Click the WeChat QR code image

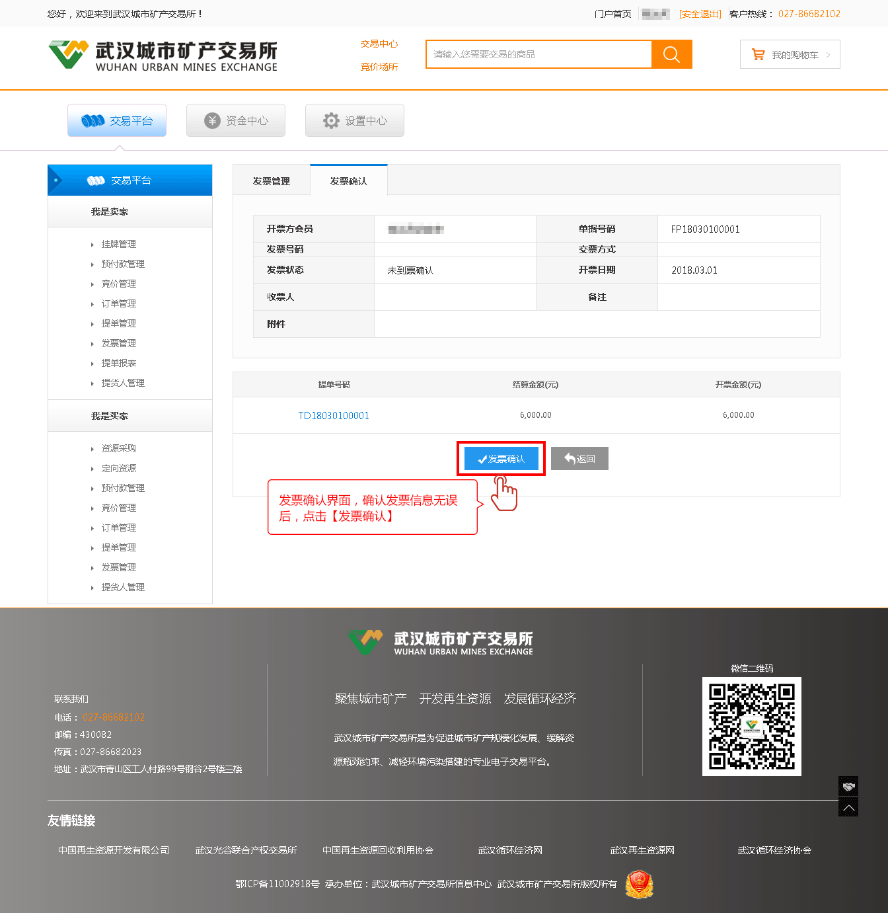tap(751, 726)
